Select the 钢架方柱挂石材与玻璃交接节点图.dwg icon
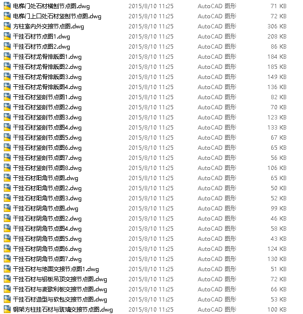Image resolution: width=303 pixels, height=314 pixels. click(7, 310)
